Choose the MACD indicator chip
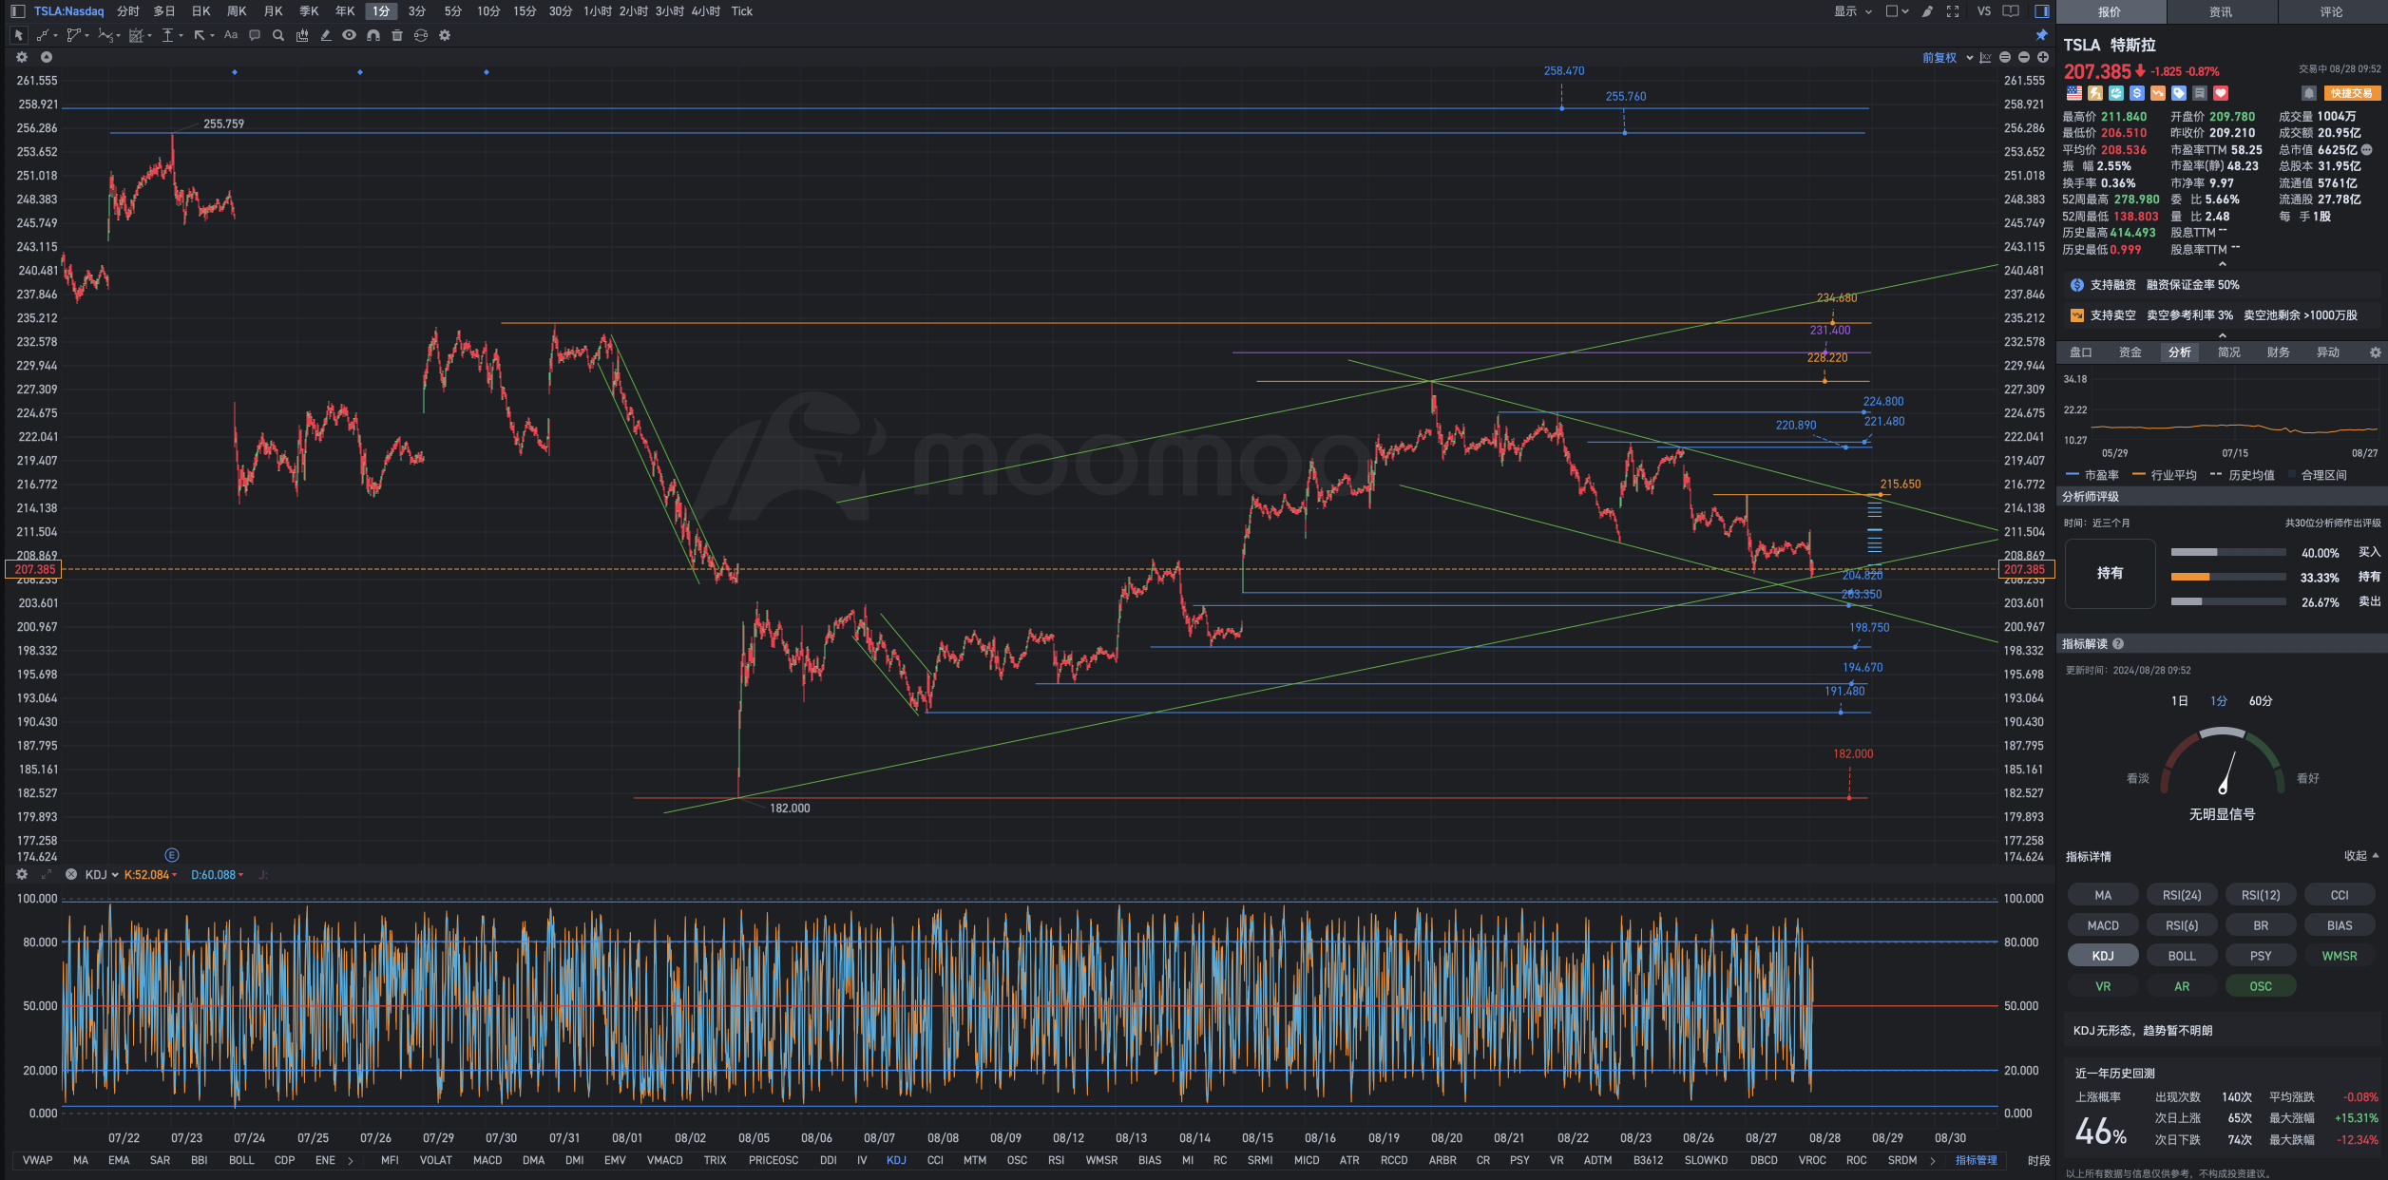Image resolution: width=2388 pixels, height=1180 pixels. pos(2103,925)
